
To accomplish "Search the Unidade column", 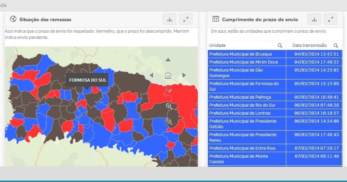I will pyautogui.click(x=280, y=45).
